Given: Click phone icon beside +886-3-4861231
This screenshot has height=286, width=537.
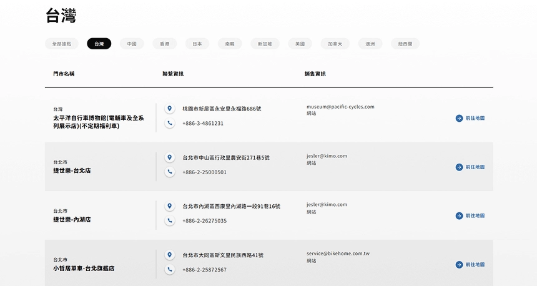Looking at the screenshot, I should pos(169,123).
